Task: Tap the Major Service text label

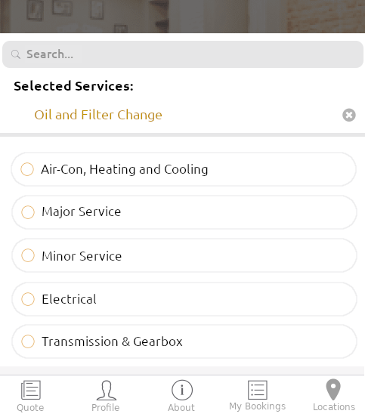Action: click(x=81, y=212)
